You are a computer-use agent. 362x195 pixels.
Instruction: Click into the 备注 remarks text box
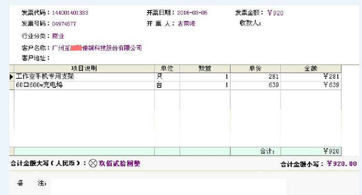(168, 186)
